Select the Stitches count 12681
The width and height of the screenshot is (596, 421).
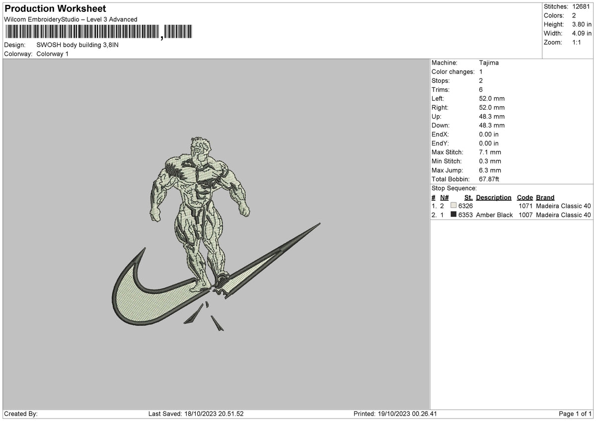coord(582,6)
